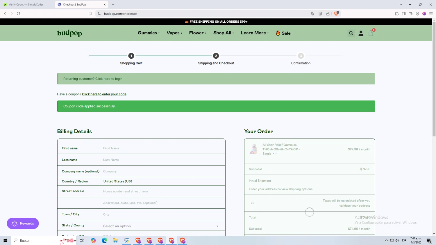Open volume control in system tray

tap(397, 240)
